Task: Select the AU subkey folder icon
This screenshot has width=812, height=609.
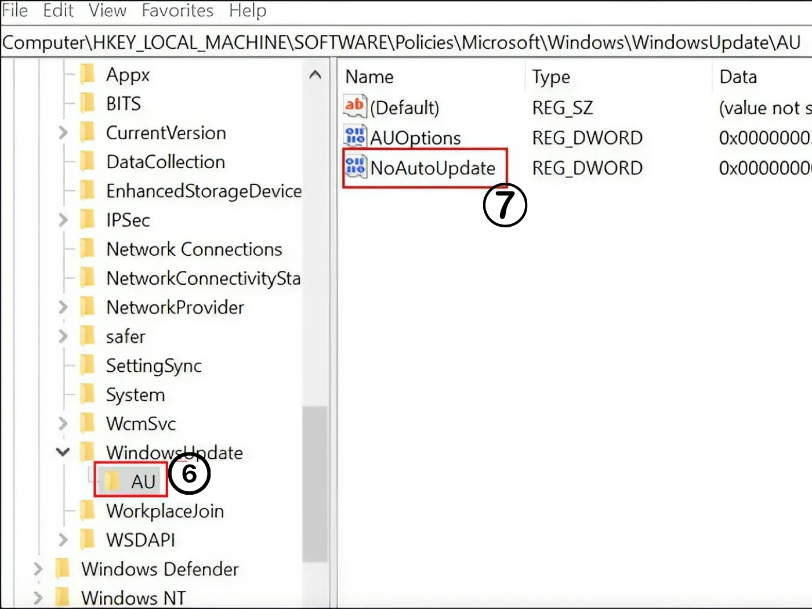Action: pos(112,481)
